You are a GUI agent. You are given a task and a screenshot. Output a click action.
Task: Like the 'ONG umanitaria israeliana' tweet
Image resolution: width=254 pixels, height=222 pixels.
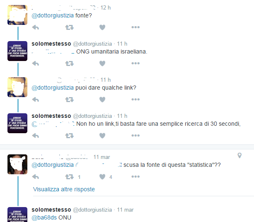tap(102, 63)
